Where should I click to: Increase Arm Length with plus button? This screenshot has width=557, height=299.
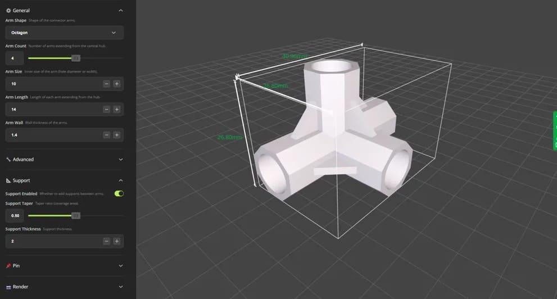(x=116, y=110)
